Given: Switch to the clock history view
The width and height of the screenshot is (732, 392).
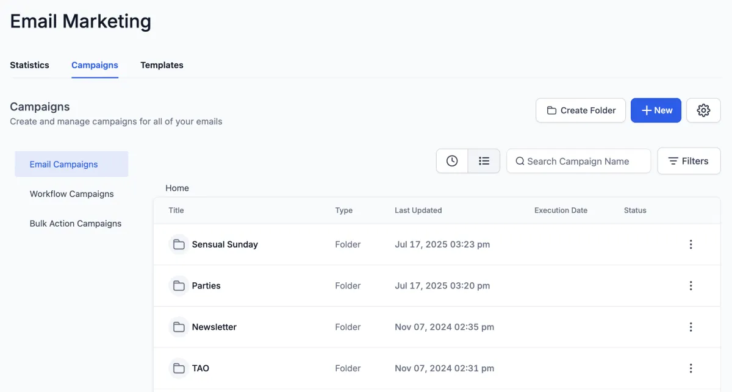Looking at the screenshot, I should point(452,161).
